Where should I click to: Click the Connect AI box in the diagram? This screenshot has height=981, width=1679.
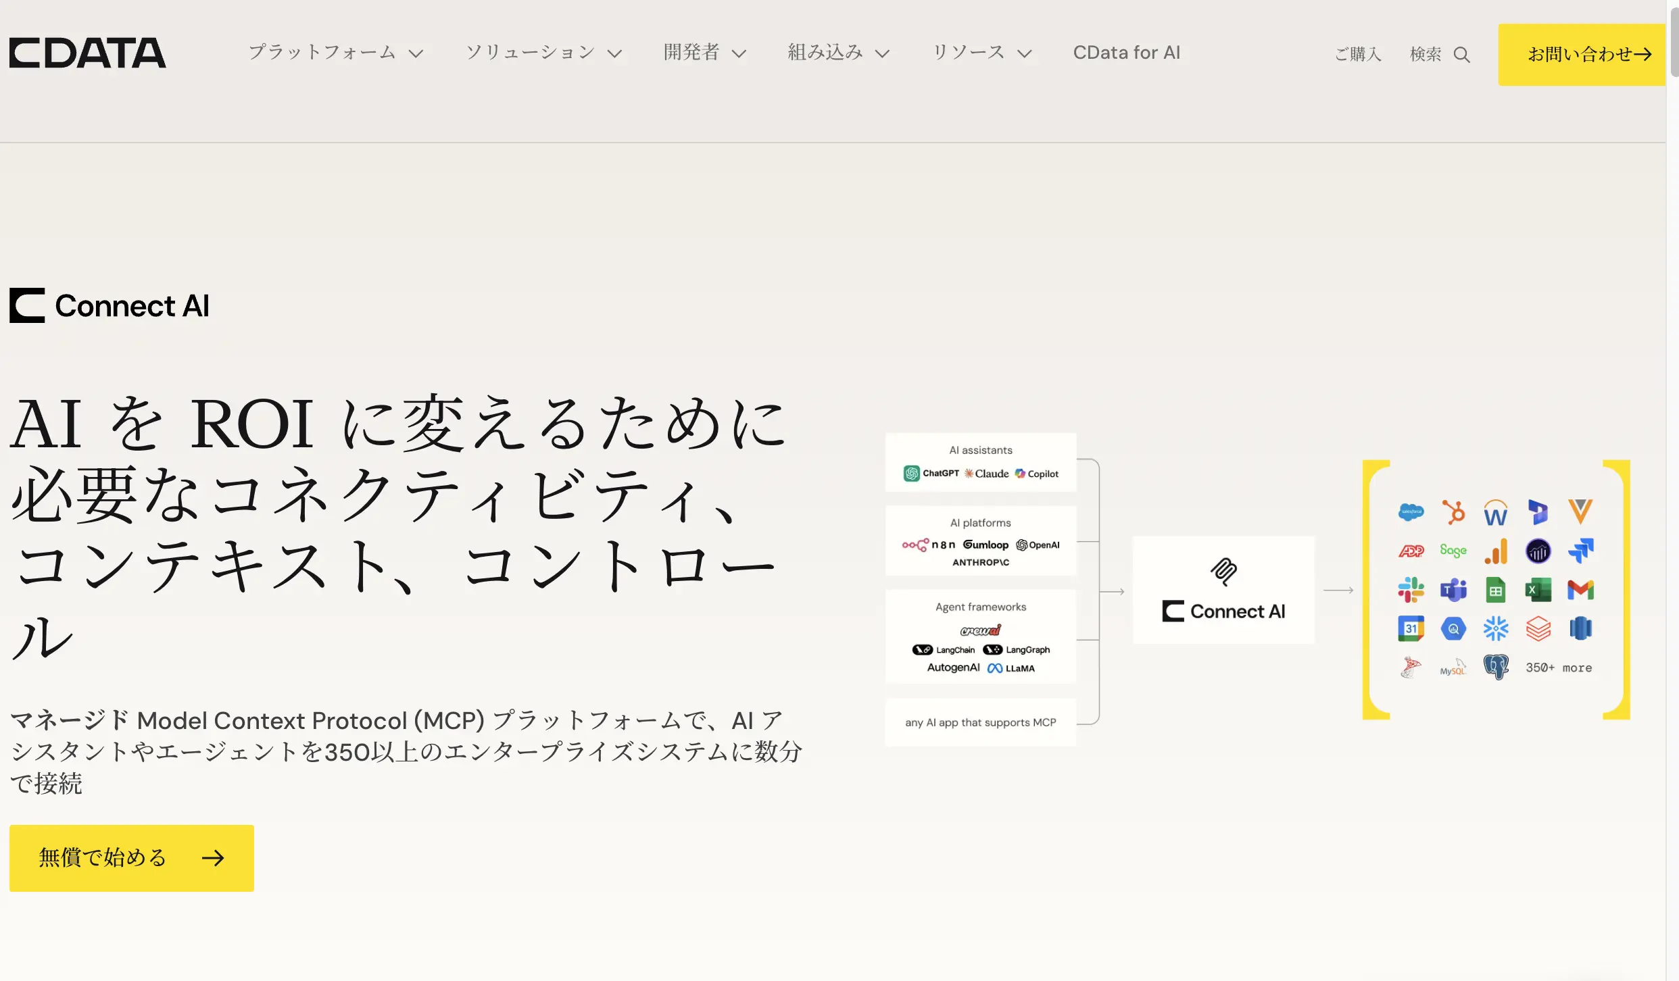[x=1223, y=590]
